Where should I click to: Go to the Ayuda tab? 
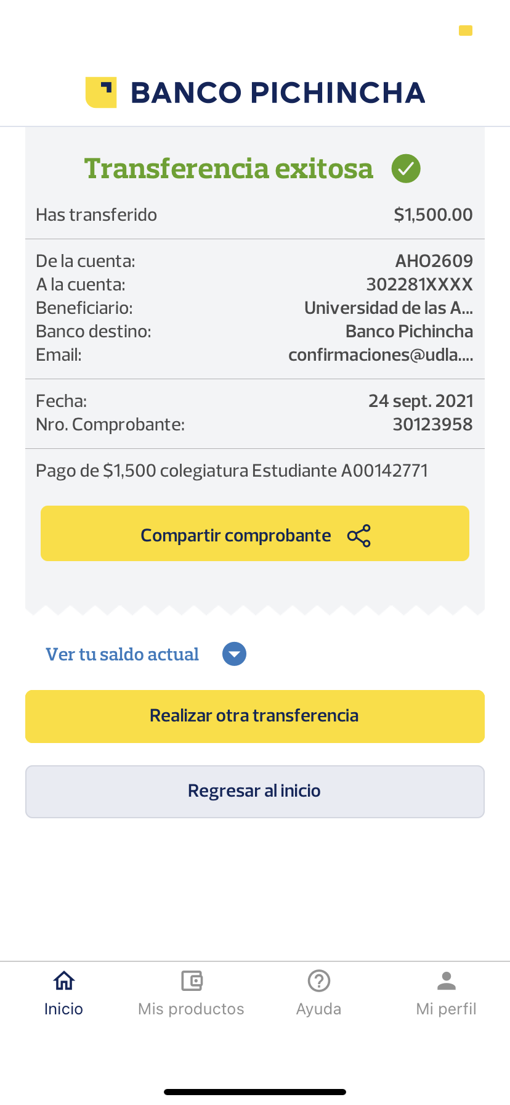tap(319, 1009)
